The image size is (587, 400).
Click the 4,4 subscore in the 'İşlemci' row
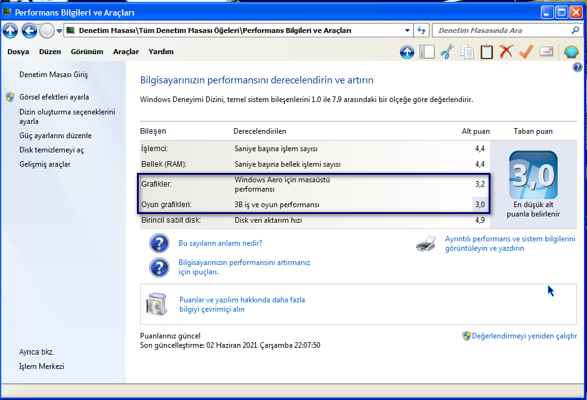(x=480, y=149)
